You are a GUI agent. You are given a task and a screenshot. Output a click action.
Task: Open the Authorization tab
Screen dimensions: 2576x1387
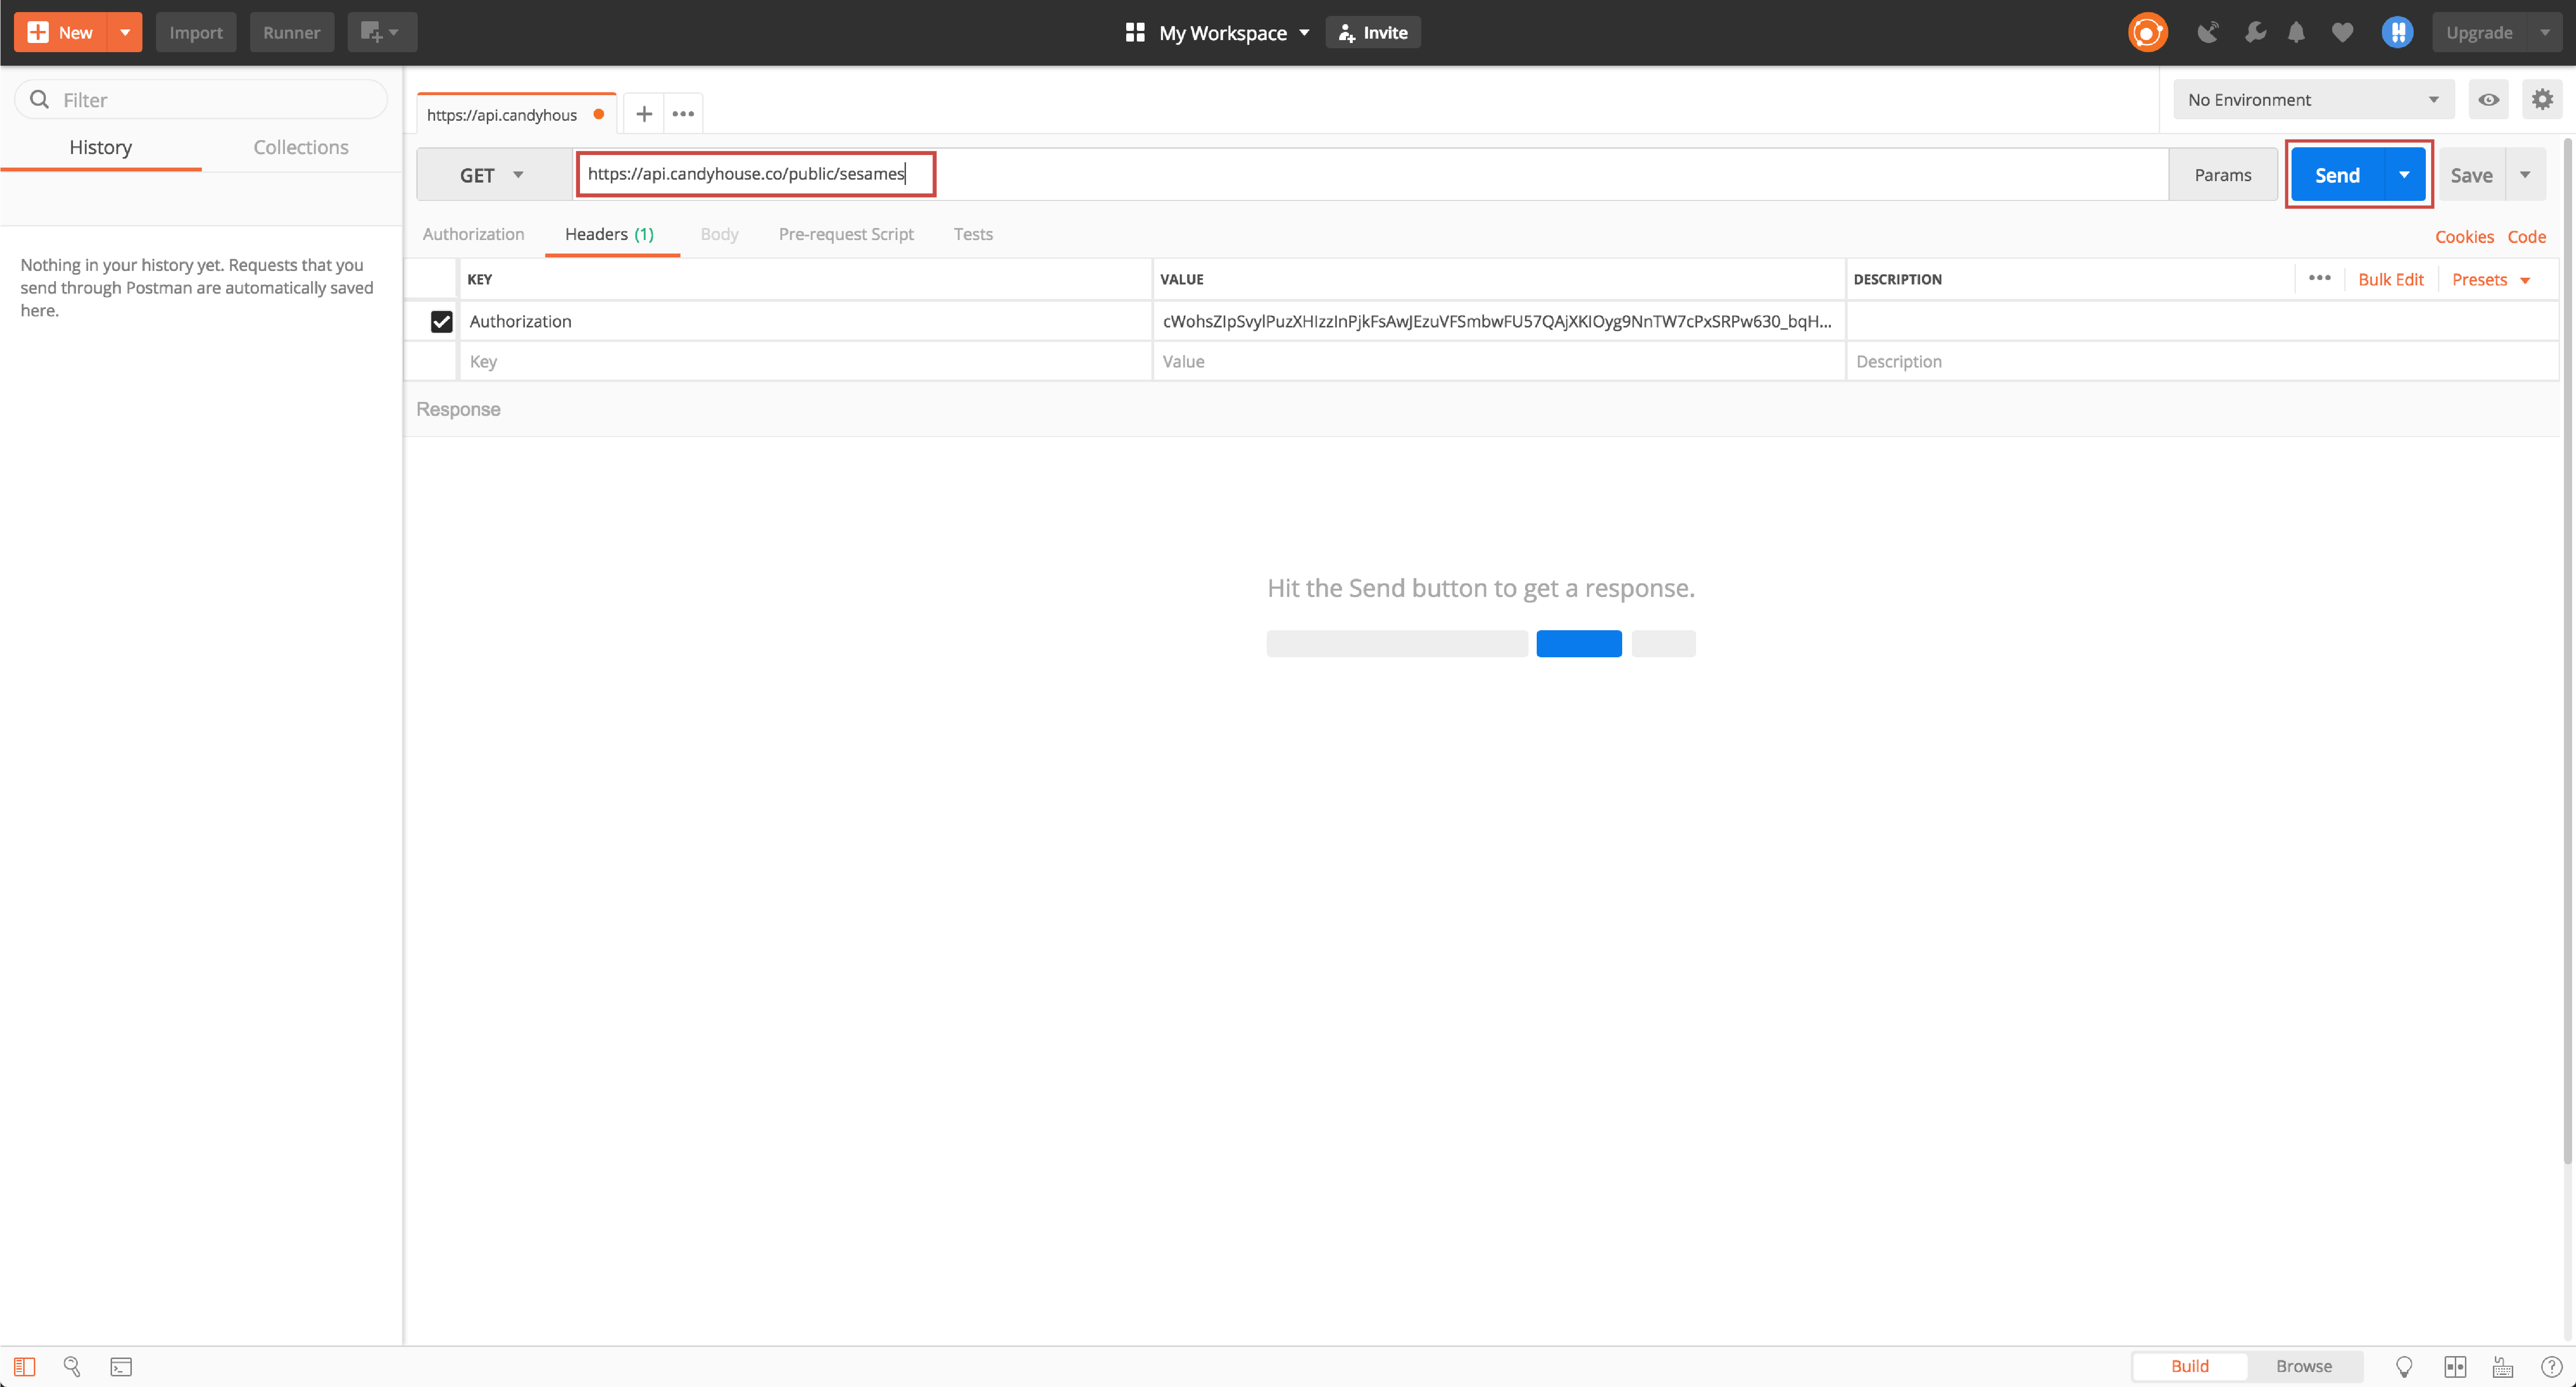click(473, 234)
